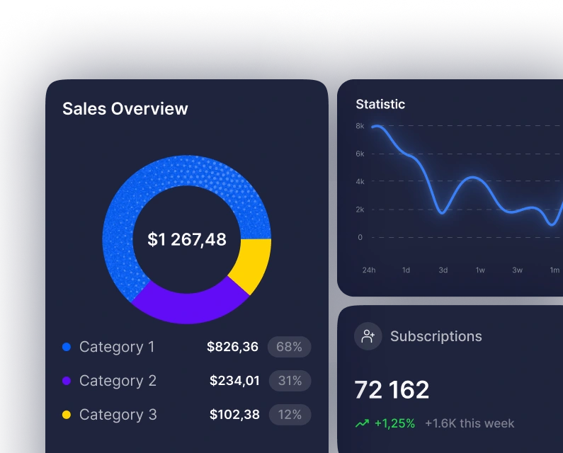Click the purple donut chart segment

pos(188,308)
